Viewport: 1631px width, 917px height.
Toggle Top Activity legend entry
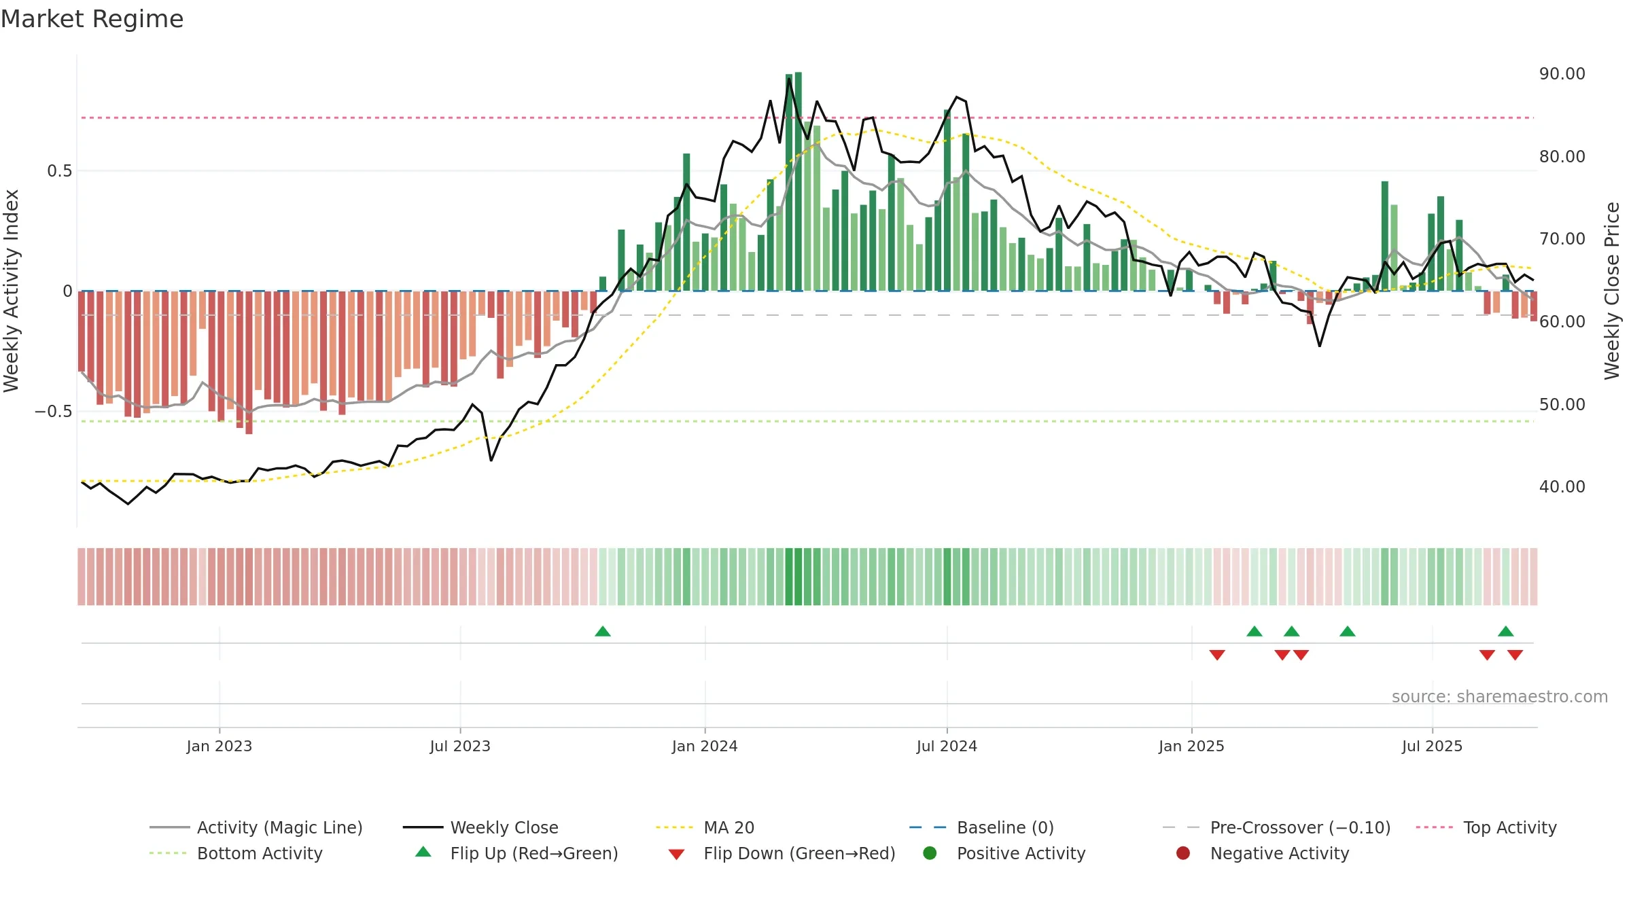tap(1486, 827)
